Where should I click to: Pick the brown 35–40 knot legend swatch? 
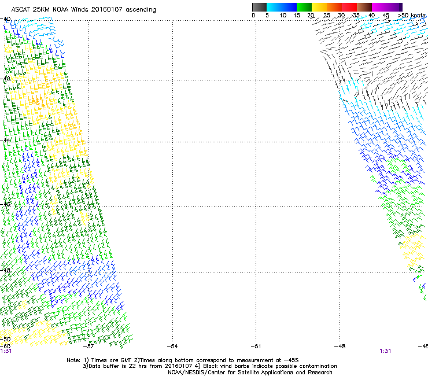pyautogui.click(x=364, y=7)
